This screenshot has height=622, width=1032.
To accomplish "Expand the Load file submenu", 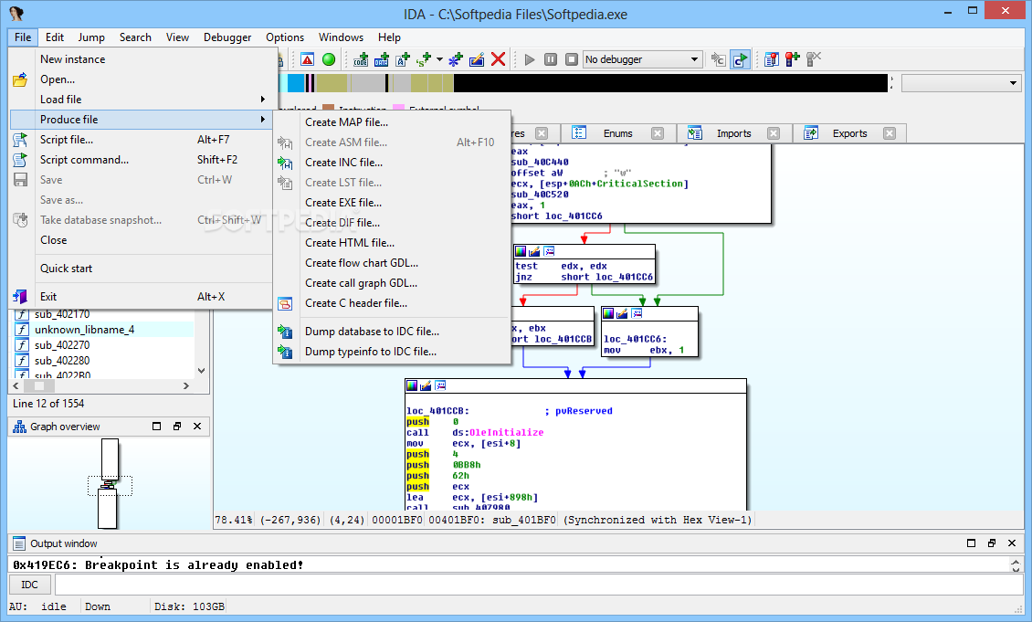I will click(141, 100).
